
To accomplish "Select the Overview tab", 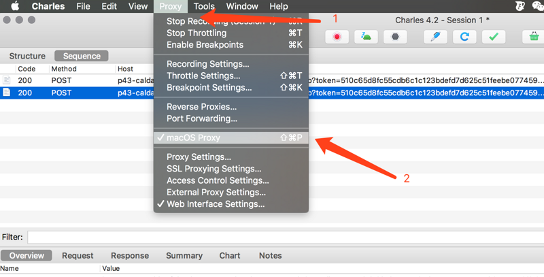I will coord(27,255).
